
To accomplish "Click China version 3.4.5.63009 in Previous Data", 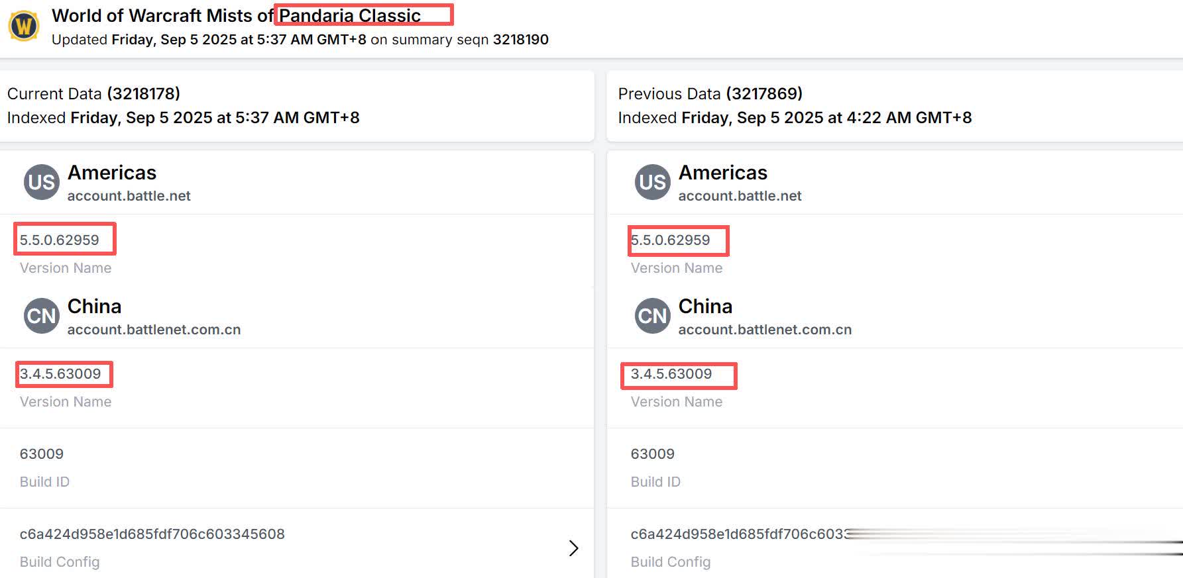I will [x=671, y=373].
